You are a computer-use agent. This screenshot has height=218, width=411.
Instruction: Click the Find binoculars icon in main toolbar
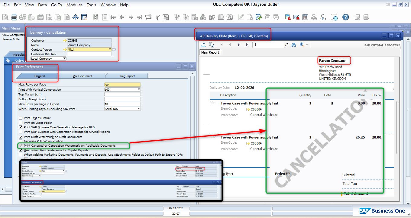pyautogui.click(x=96, y=17)
